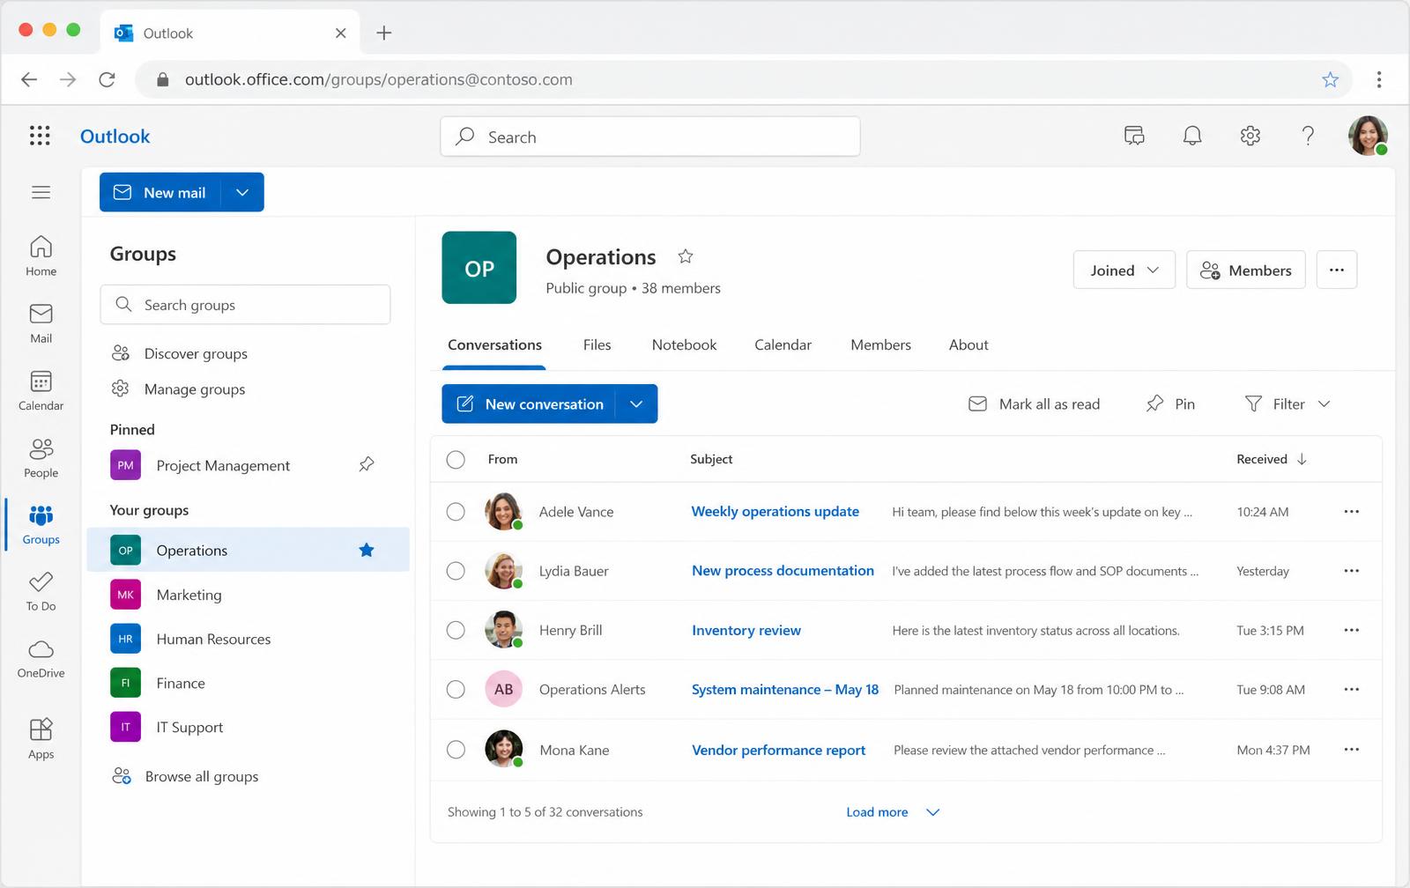Start a New conversation

pos(529,403)
